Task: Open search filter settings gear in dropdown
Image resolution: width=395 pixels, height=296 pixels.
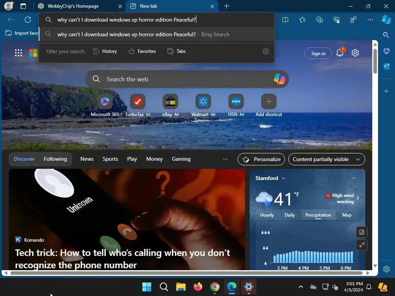Action: point(266,51)
